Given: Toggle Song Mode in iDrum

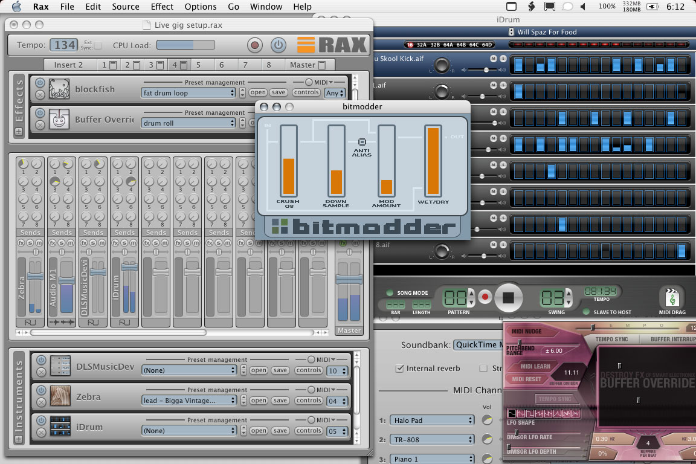Looking at the screenshot, I should click(390, 293).
